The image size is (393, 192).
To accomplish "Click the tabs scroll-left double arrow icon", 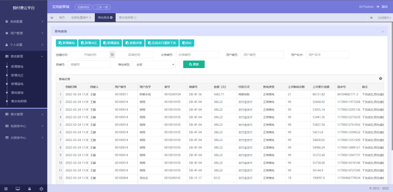I will [52, 18].
